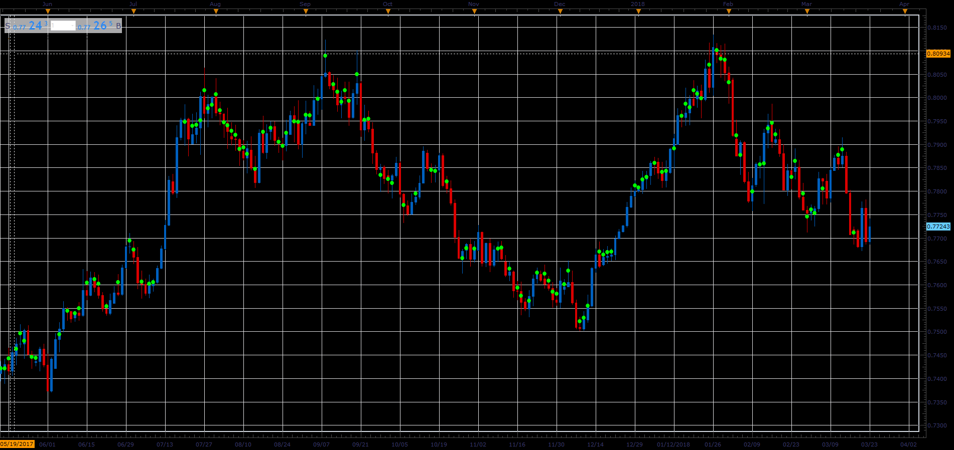Screen dimensions: 954x450
Task: Click the Feb month marker triangle
Action: [729, 12]
